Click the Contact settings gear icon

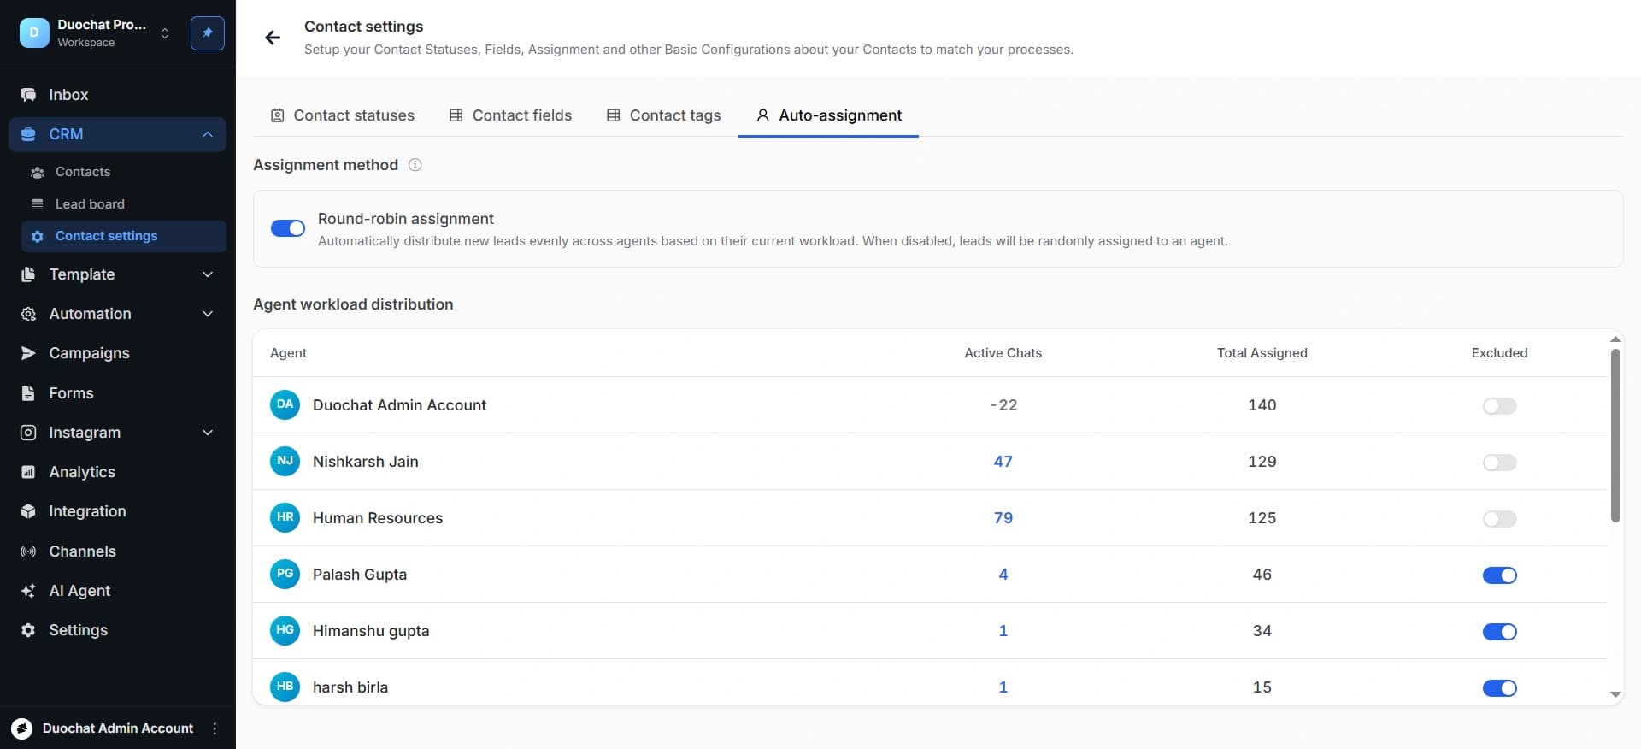pos(37,237)
